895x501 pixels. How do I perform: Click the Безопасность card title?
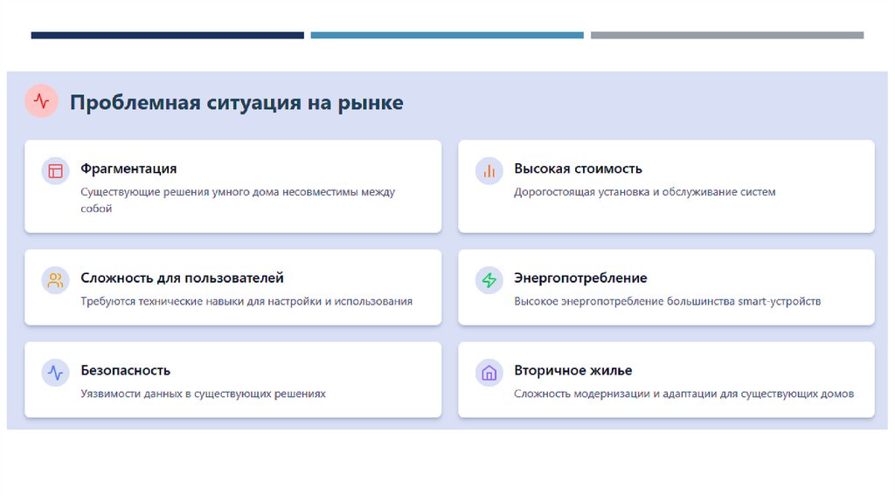pos(126,370)
